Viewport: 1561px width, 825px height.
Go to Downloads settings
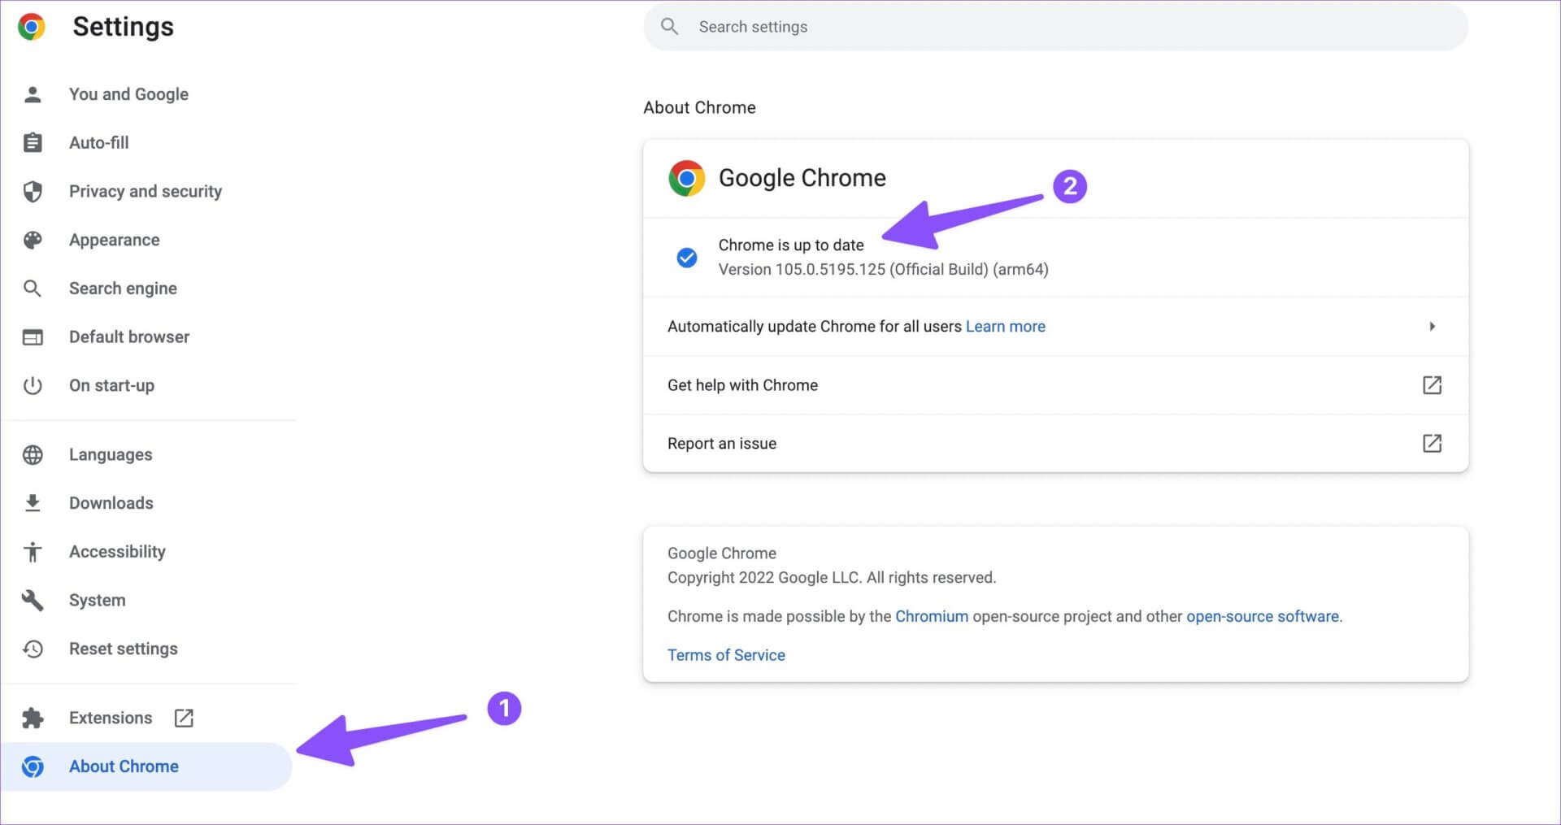111,503
